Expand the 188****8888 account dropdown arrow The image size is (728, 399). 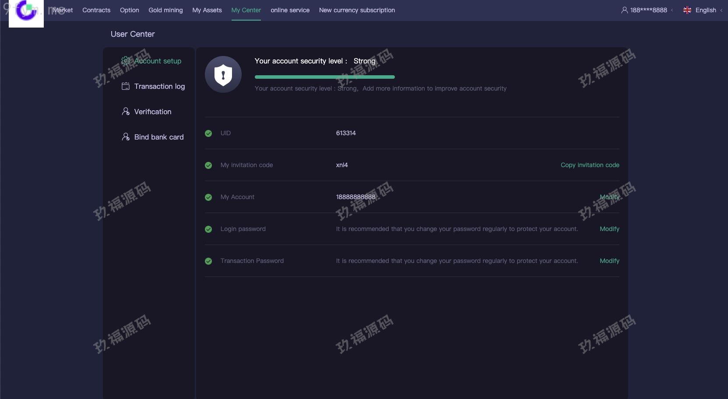pyautogui.click(x=672, y=10)
